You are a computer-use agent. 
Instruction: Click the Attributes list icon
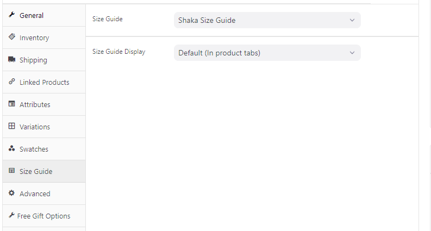tap(11, 104)
